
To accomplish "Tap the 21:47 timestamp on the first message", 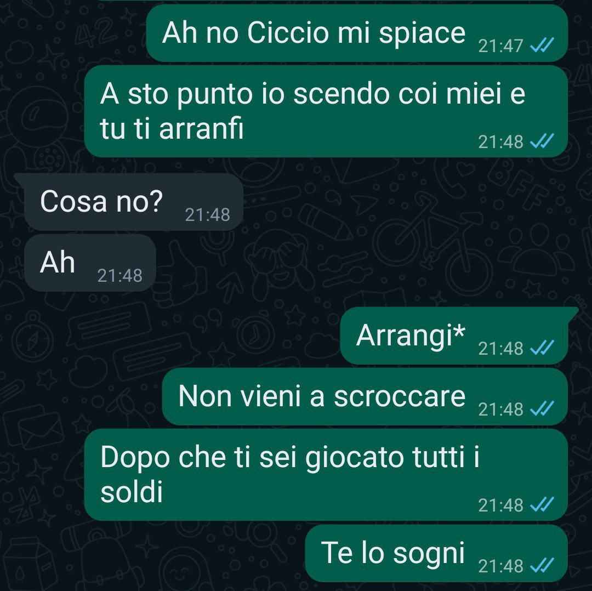I will tap(500, 46).
